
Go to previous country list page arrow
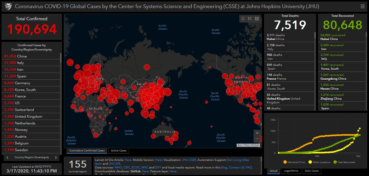point(7,157)
